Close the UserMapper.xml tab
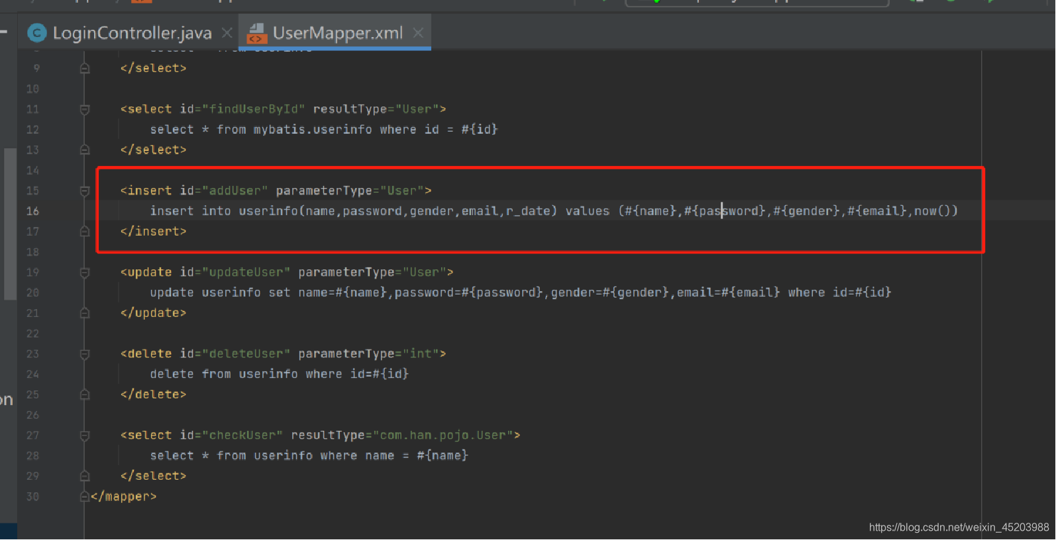The height and width of the screenshot is (540, 1056). (418, 32)
